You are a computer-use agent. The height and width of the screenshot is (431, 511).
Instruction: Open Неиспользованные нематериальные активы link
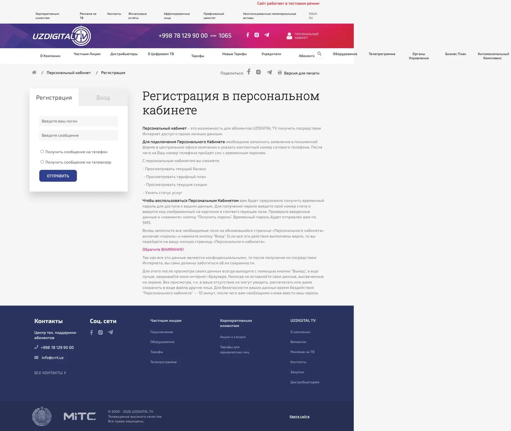269,16
